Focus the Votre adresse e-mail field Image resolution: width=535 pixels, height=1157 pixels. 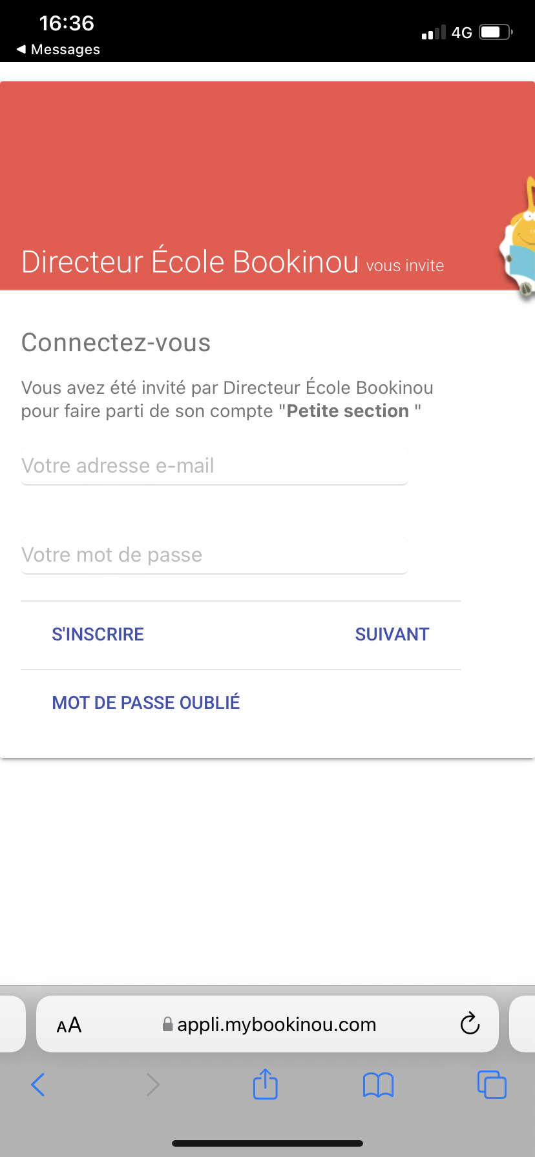pyautogui.click(x=215, y=466)
